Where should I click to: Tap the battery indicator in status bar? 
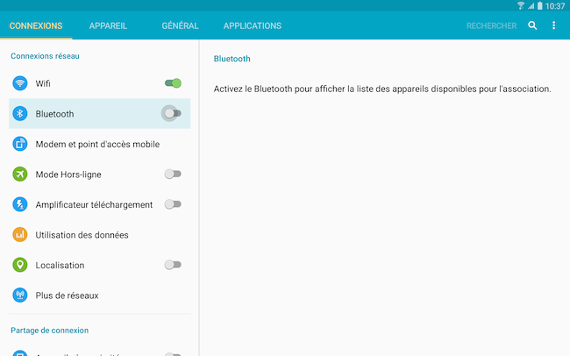pos(540,6)
